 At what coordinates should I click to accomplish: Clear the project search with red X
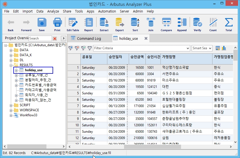[x=55, y=38]
